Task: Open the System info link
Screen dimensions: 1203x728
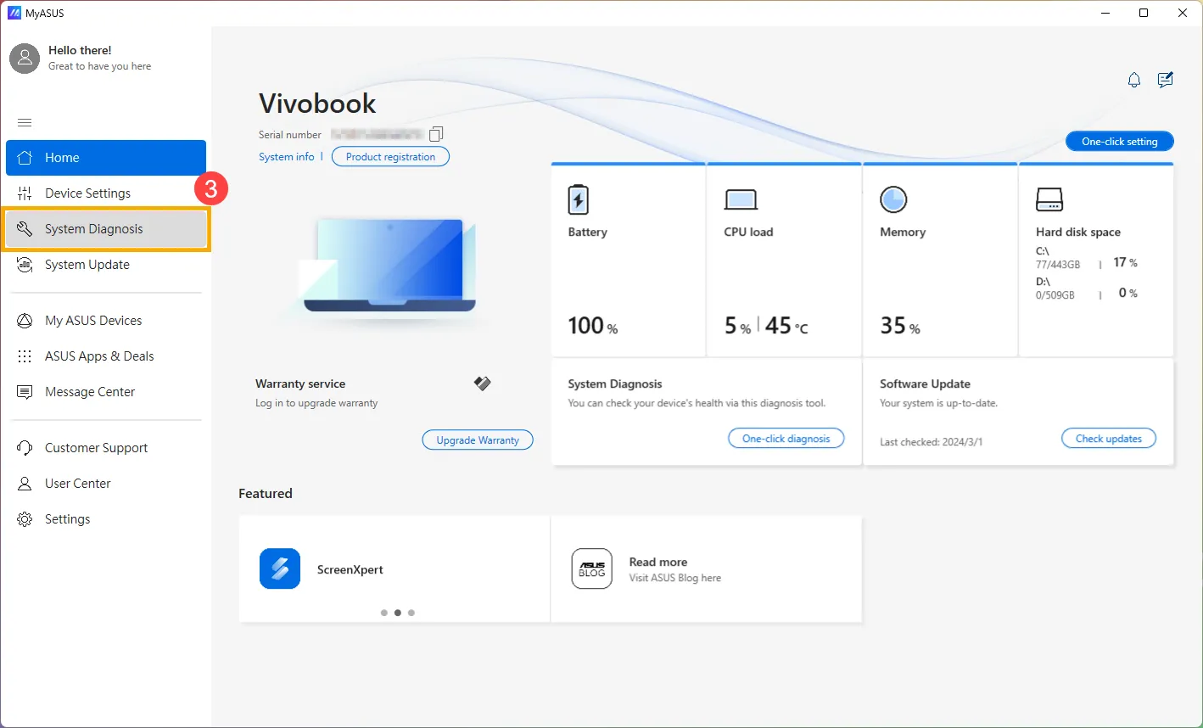Action: tap(286, 157)
